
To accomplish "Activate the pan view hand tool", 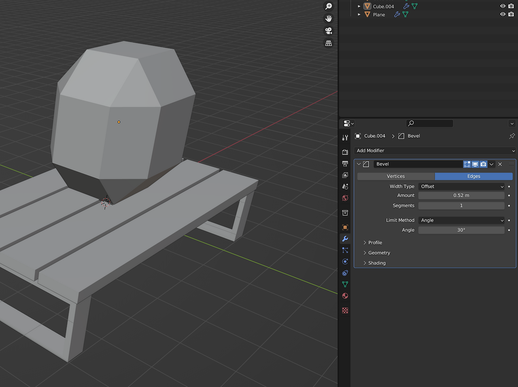I will tap(329, 18).
